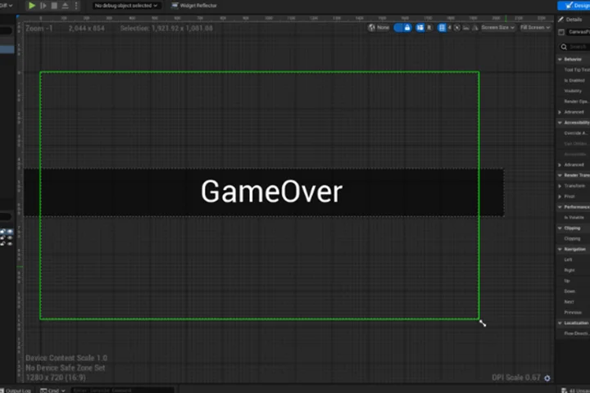Toggle the Respect Locks R button
The width and height of the screenshot is (590, 393).
429,28
